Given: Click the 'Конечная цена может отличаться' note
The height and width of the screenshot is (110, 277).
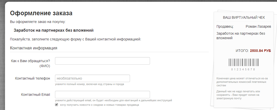Looking at the screenshot, I should (x=241, y=82).
